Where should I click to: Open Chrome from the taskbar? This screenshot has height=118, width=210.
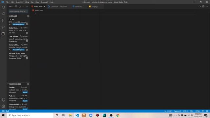pyautogui.click(x=118, y=115)
